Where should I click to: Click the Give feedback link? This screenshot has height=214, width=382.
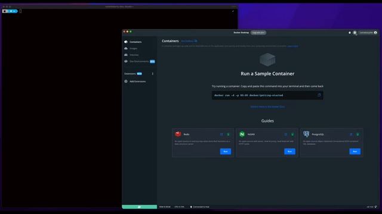pos(189,41)
